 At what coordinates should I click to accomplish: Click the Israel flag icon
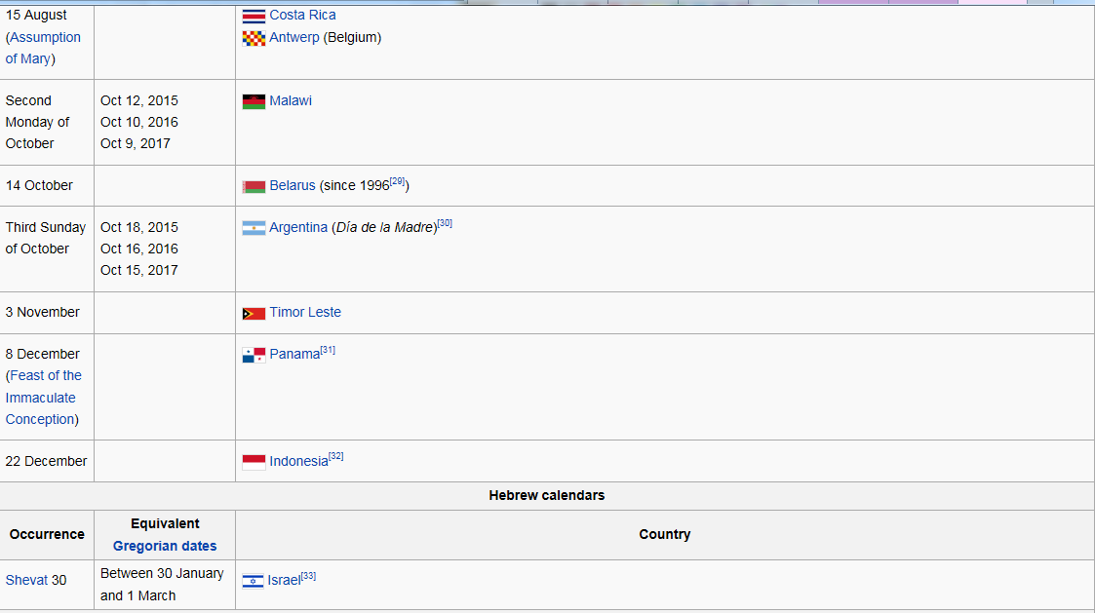(x=253, y=581)
